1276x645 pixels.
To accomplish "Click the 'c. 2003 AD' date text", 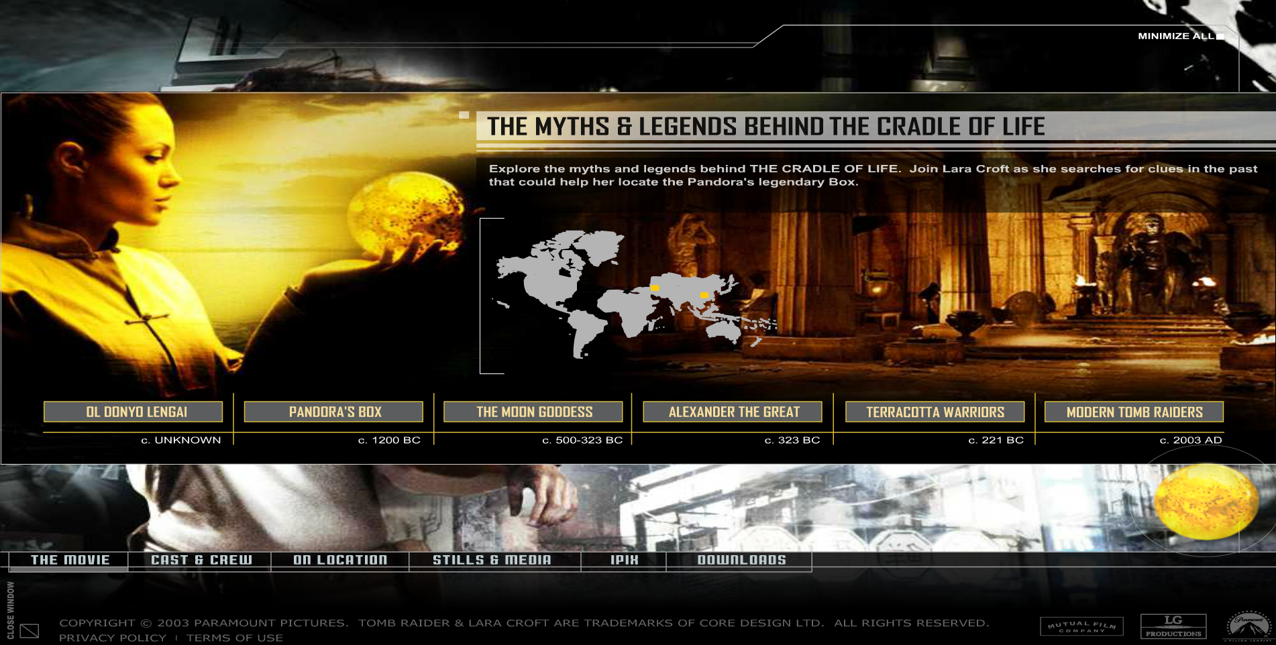I will pyautogui.click(x=1191, y=441).
